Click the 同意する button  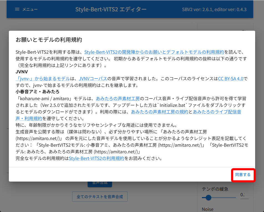click(243, 175)
